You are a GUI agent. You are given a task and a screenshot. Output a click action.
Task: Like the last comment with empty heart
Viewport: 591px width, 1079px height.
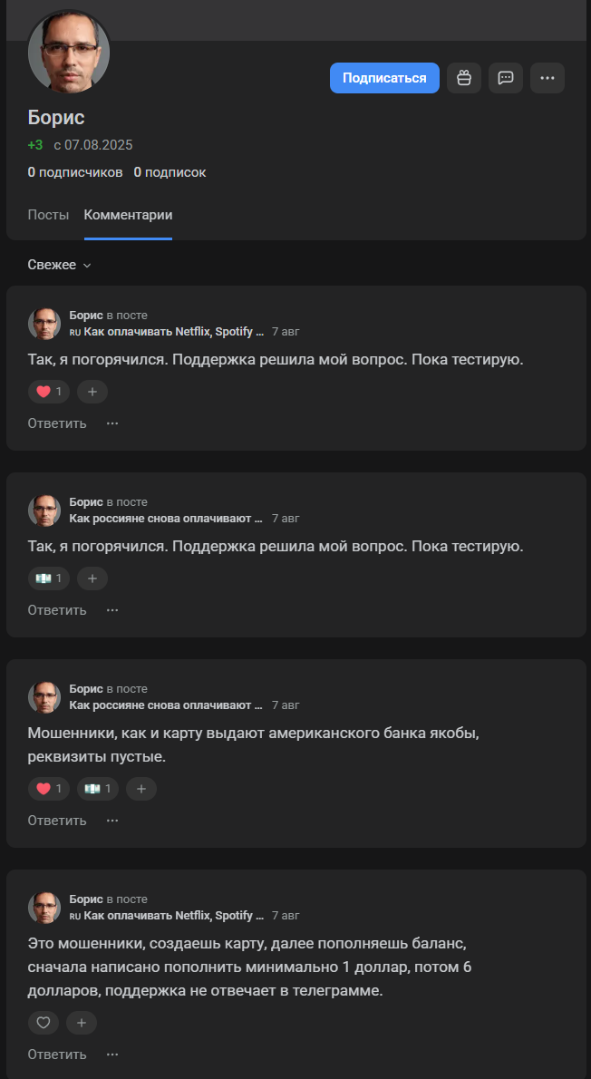click(x=44, y=1023)
